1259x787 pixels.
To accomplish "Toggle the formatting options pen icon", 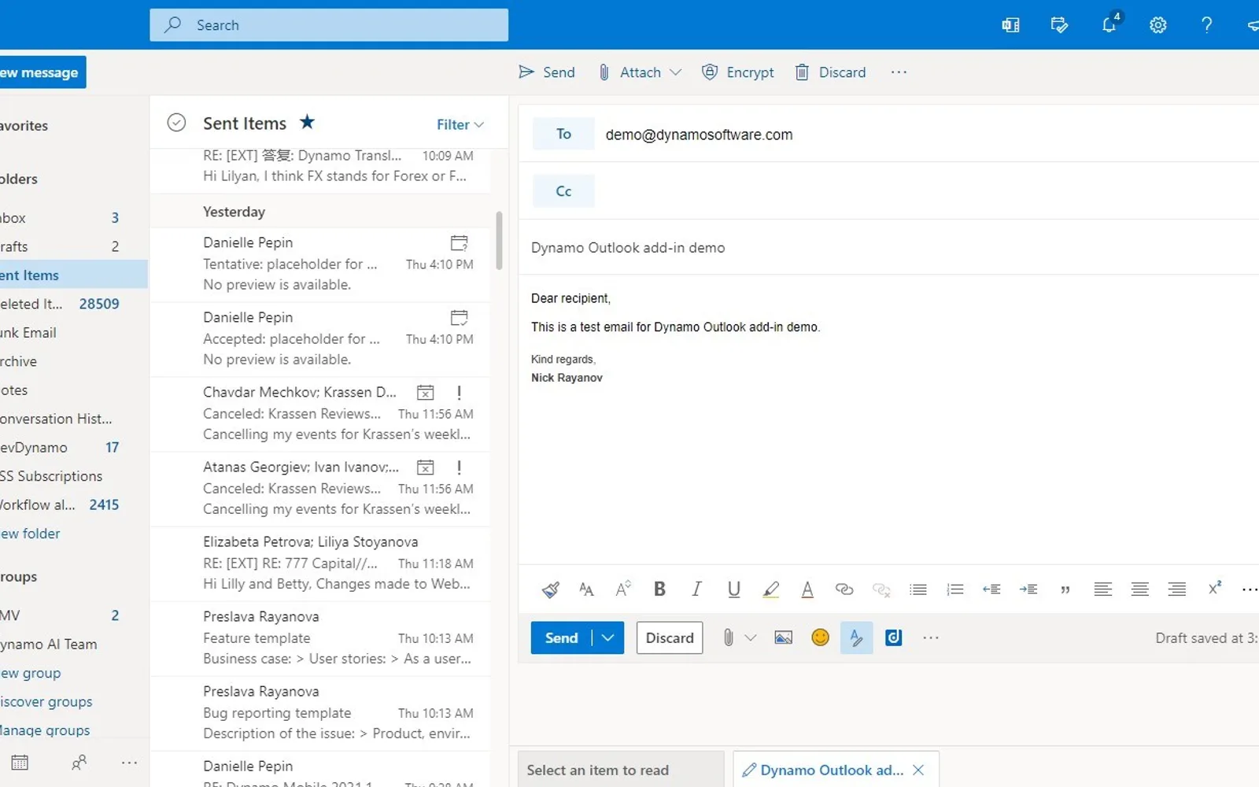I will point(857,637).
